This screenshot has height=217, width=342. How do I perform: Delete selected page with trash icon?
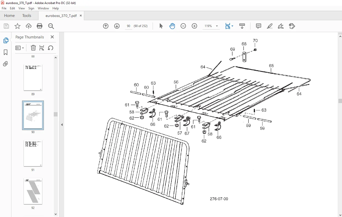click(33, 48)
